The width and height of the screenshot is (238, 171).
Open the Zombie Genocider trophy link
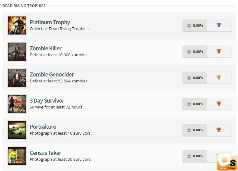click(52, 75)
